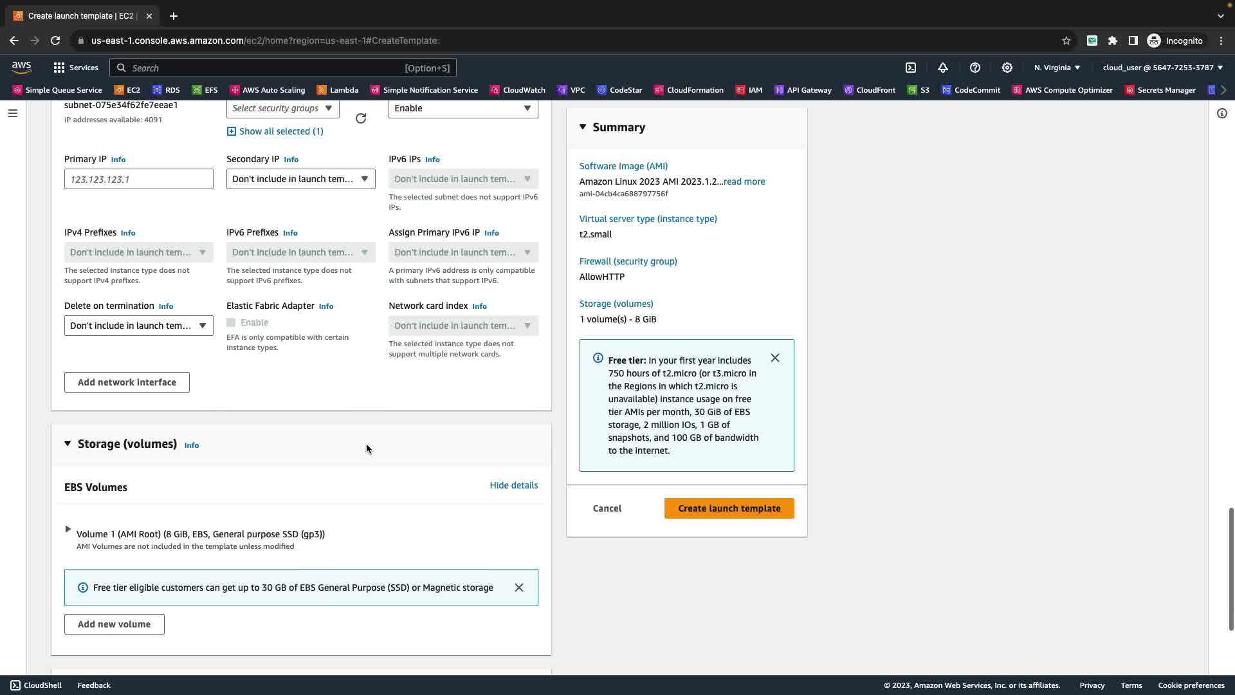Collapse the Summary panel
The height and width of the screenshot is (695, 1235).
(x=583, y=127)
